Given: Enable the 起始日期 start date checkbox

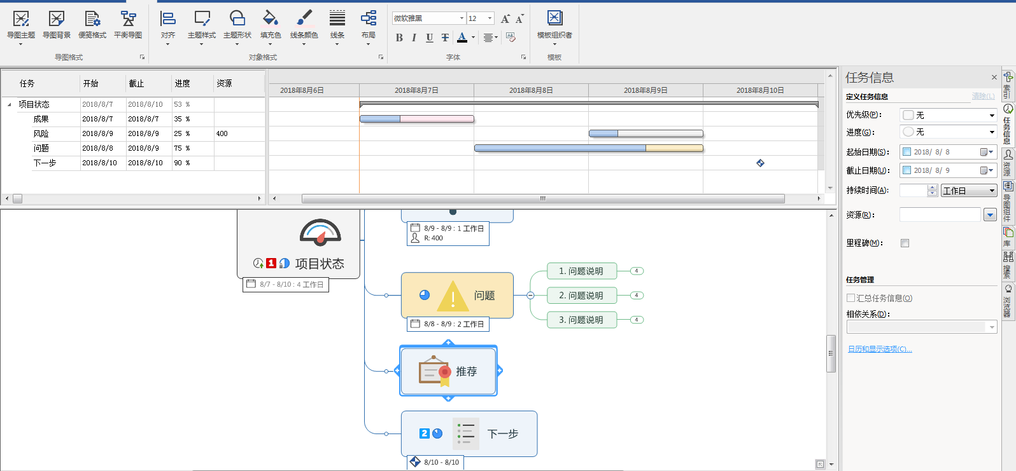Looking at the screenshot, I should (907, 152).
